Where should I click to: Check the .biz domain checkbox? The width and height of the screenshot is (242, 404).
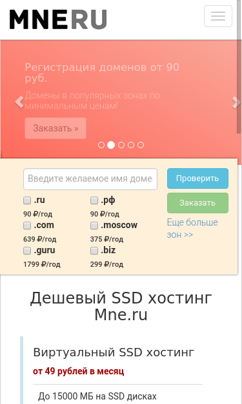point(94,251)
